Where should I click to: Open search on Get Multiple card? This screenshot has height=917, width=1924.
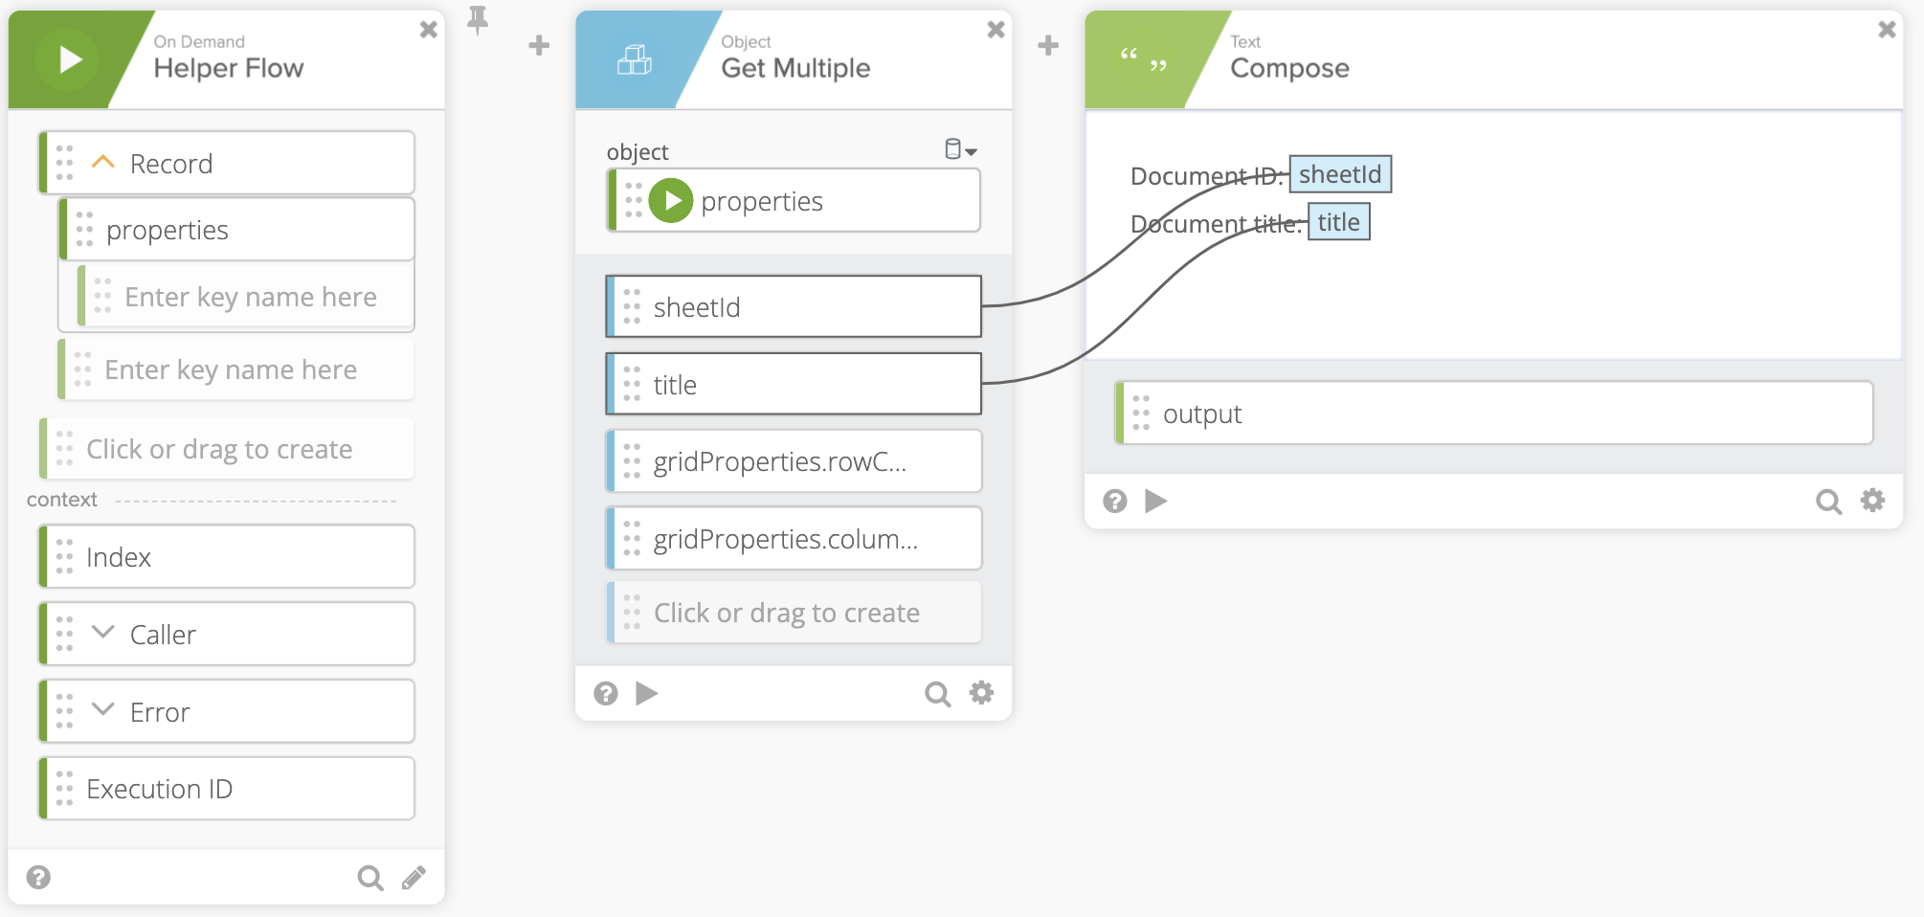938,694
